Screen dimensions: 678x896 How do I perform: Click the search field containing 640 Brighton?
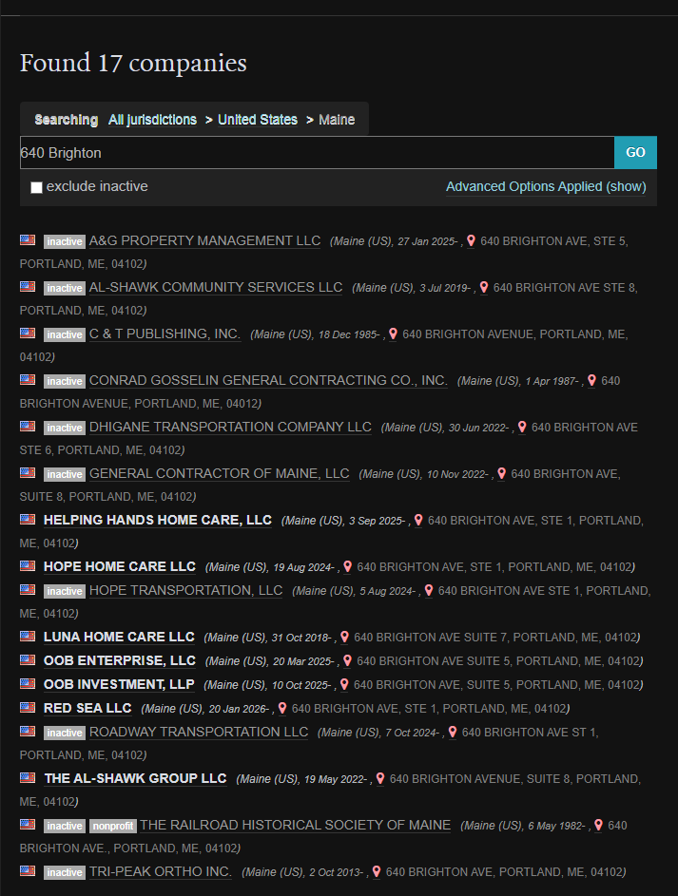[x=317, y=153]
